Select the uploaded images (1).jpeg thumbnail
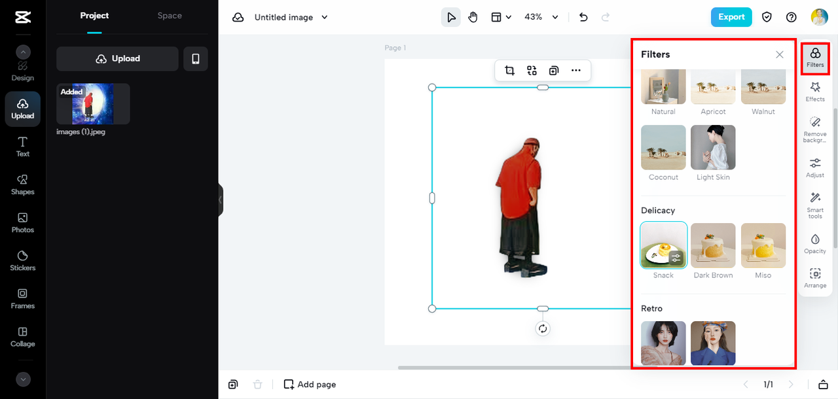Image resolution: width=838 pixels, height=399 pixels. tap(93, 104)
